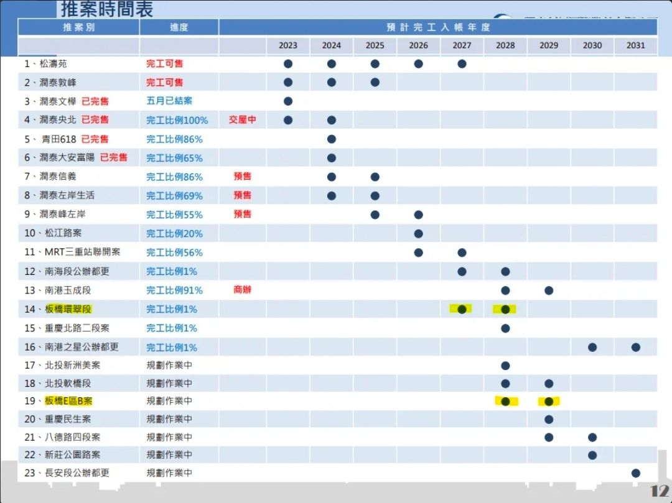Click the red 交屋中 label
The width and height of the screenshot is (672, 503).
point(242,120)
